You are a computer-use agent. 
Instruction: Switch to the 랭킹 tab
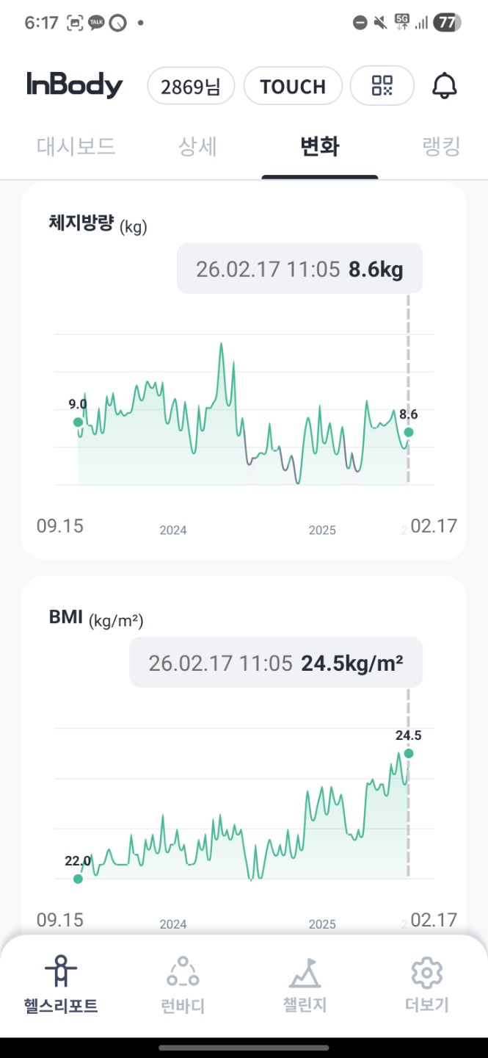[441, 146]
